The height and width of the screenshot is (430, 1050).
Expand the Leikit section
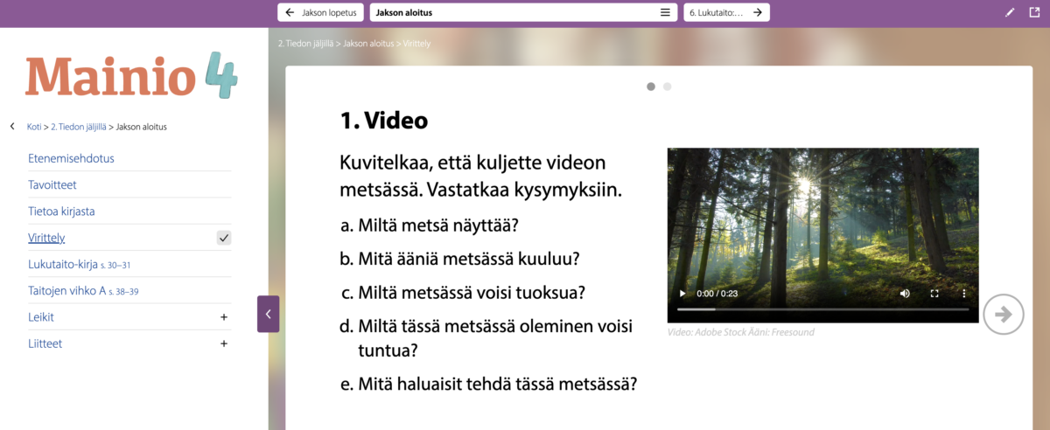click(x=224, y=317)
